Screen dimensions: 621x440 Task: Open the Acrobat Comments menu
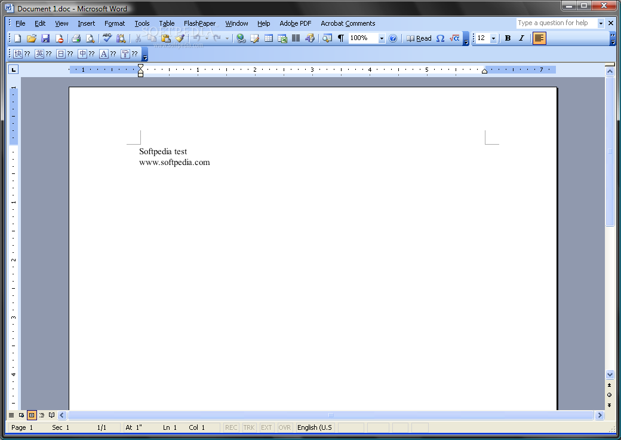[x=348, y=23]
